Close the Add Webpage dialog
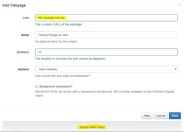This screenshot has height=132, width=184. point(179,5)
